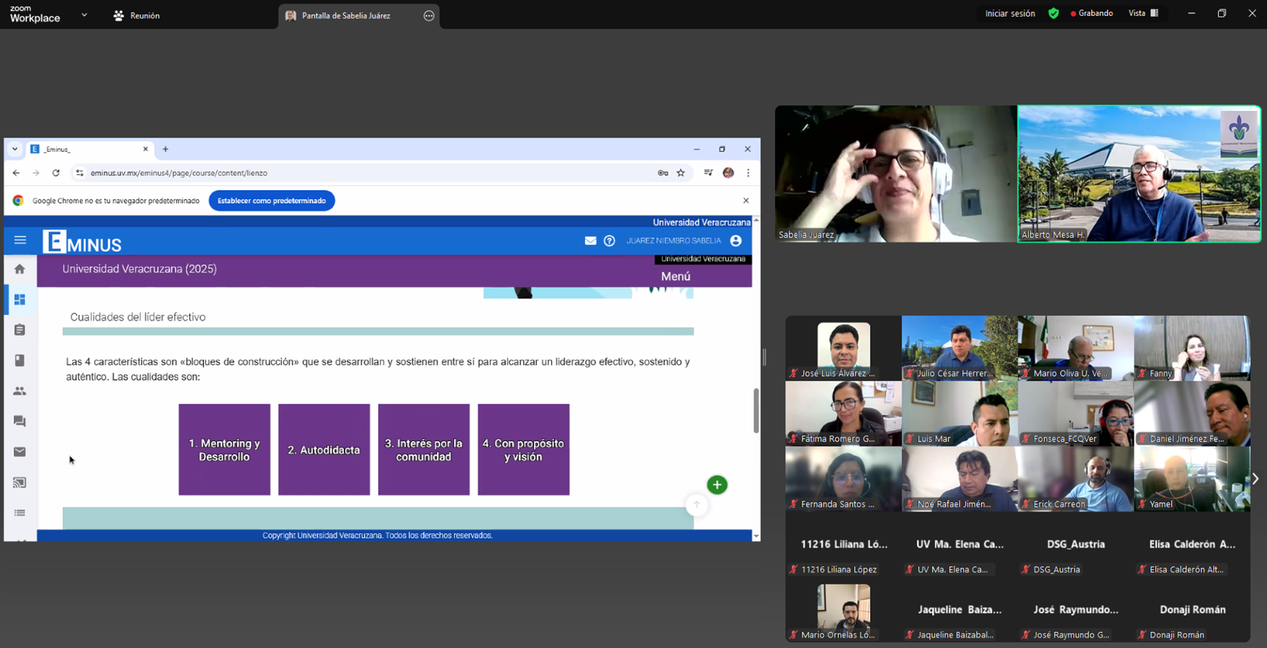Open screen share options ellipsis
The image size is (1267, 648).
[x=429, y=16]
